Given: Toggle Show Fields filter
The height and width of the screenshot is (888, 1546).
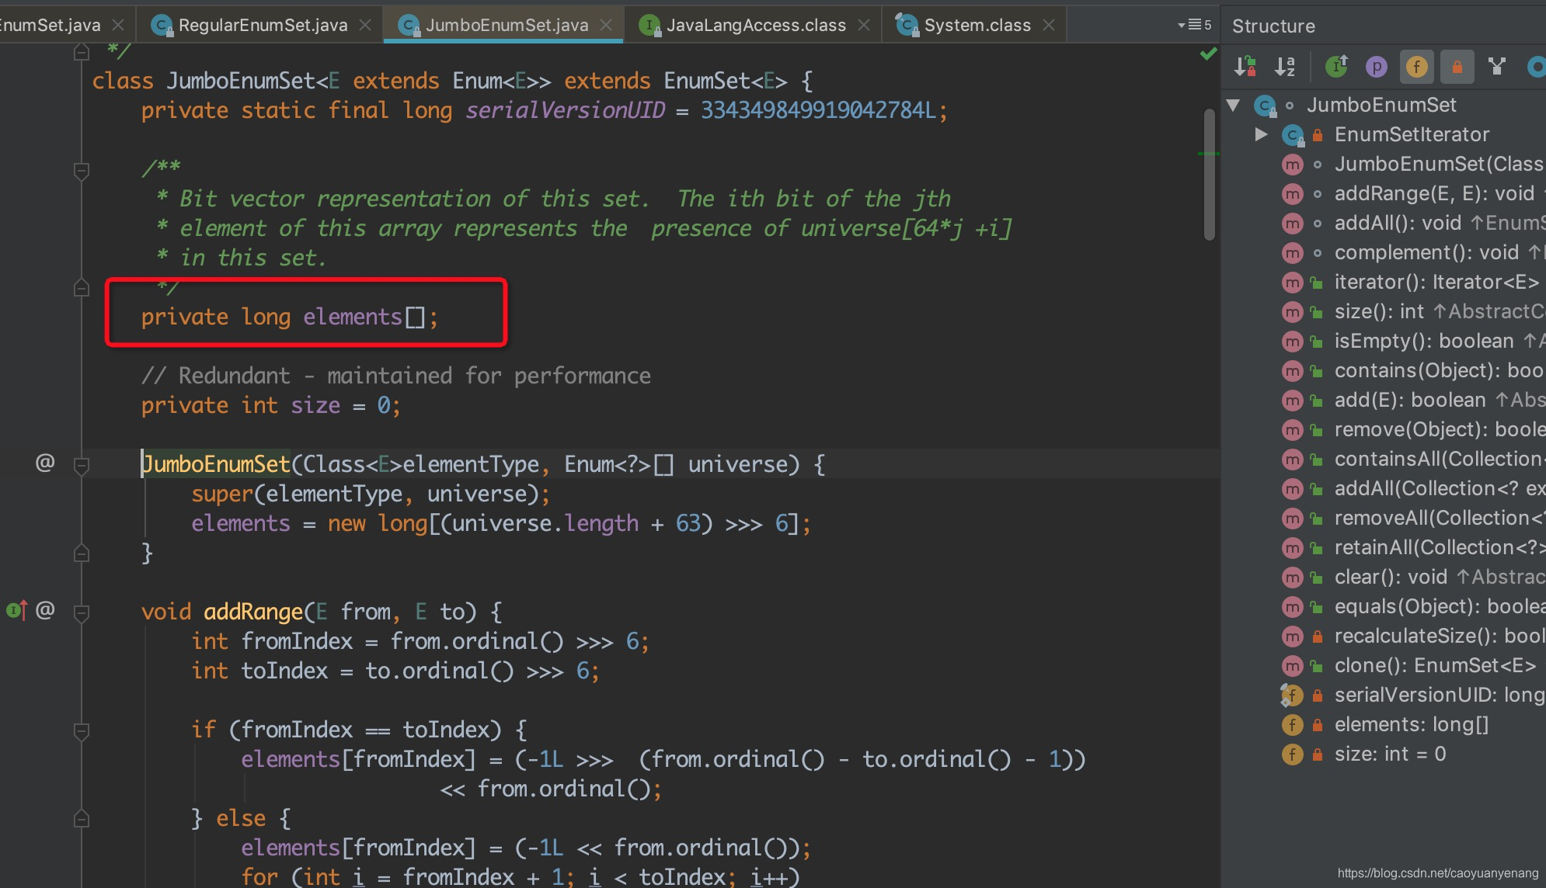Looking at the screenshot, I should (x=1416, y=67).
